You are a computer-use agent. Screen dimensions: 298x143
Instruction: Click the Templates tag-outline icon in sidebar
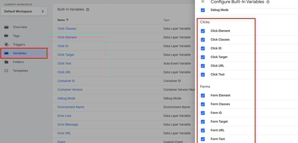pyautogui.click(x=6, y=71)
